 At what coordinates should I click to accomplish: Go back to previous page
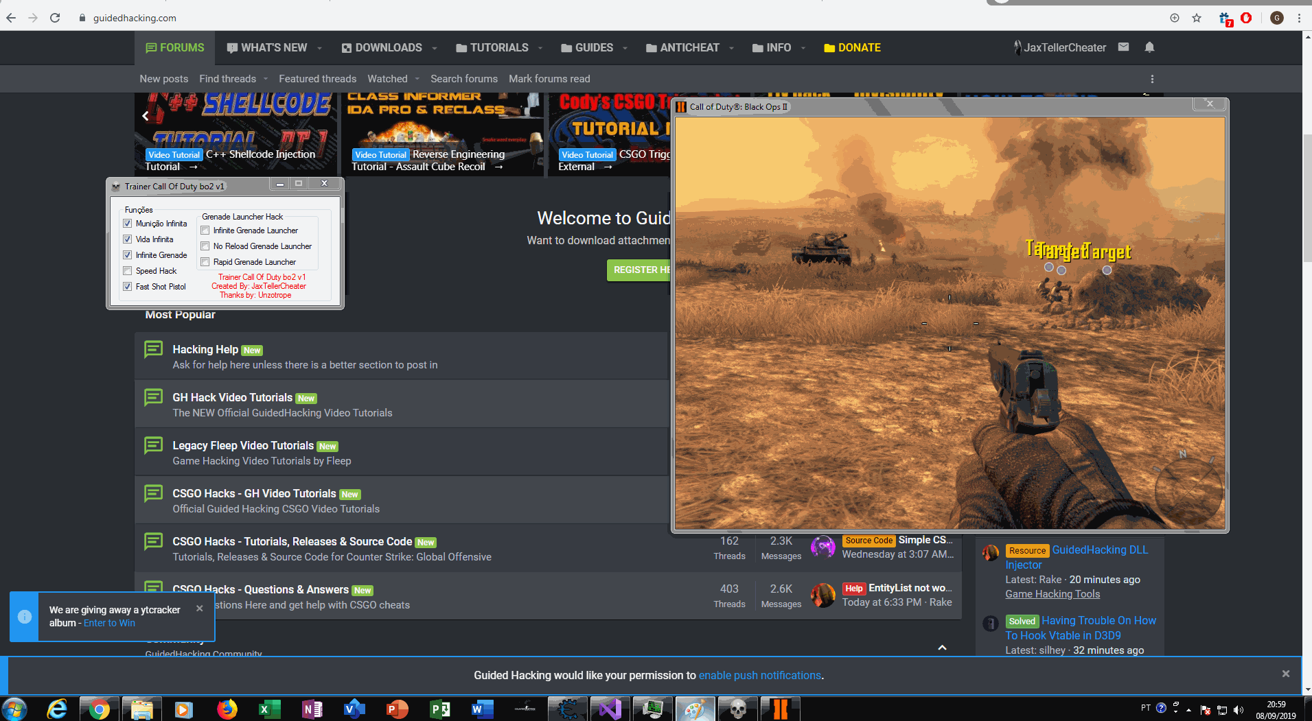point(11,18)
